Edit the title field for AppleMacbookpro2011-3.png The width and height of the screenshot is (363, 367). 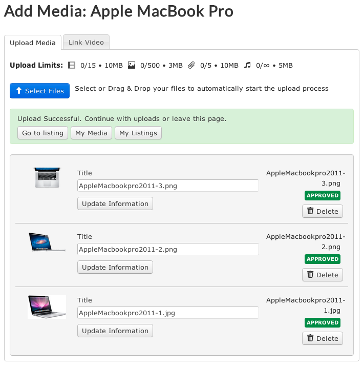pyautogui.click(x=168, y=186)
